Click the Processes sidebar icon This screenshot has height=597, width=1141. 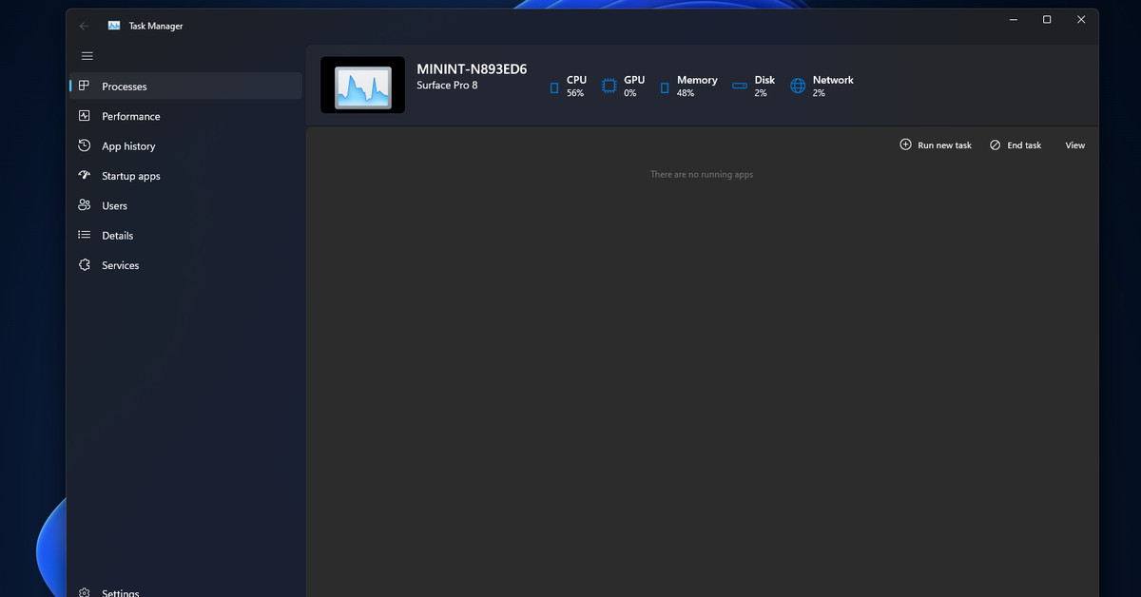[85, 87]
